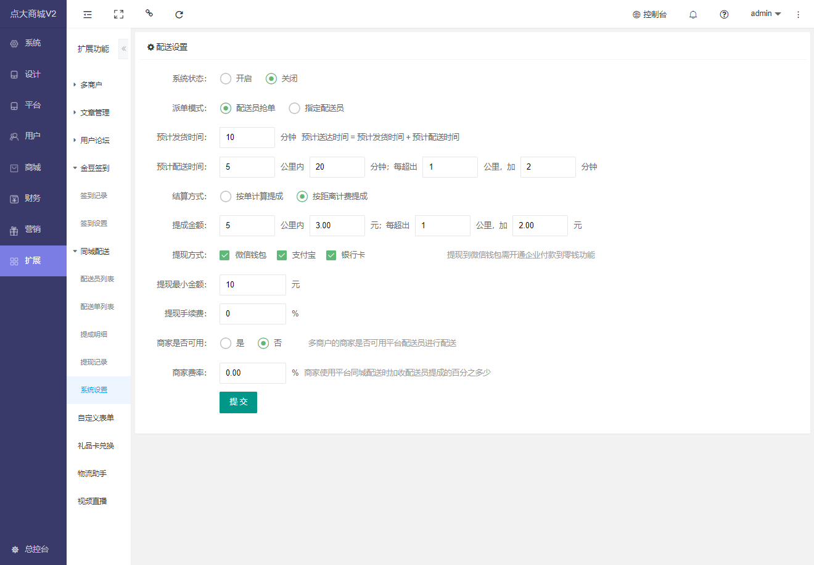Open the help question mark icon
This screenshot has height=565, width=814.
click(x=724, y=14)
